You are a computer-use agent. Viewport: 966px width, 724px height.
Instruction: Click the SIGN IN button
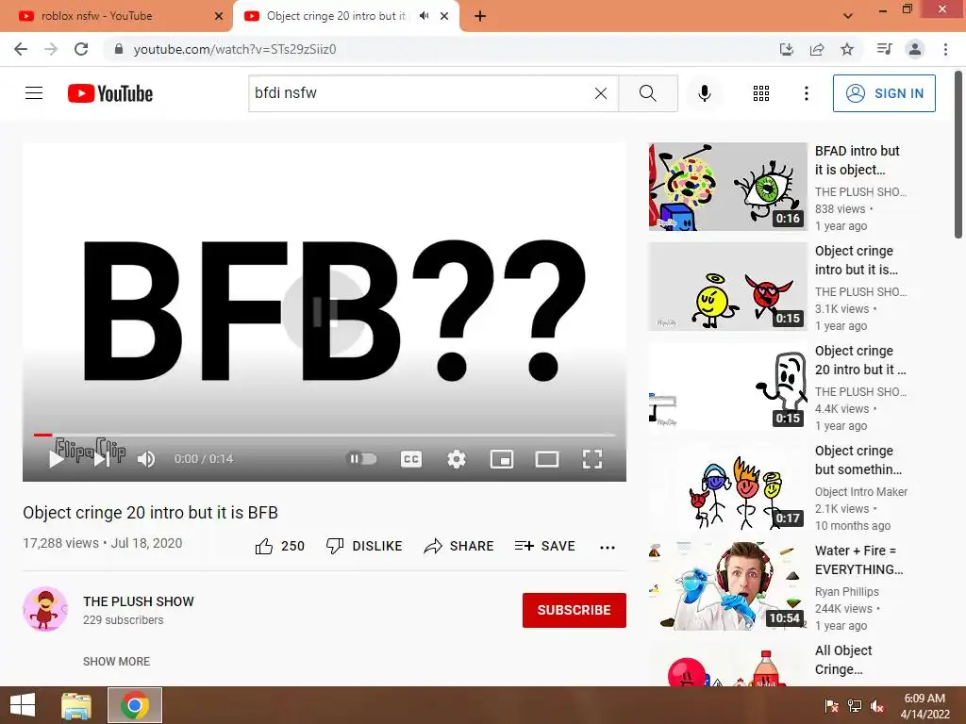tap(884, 93)
